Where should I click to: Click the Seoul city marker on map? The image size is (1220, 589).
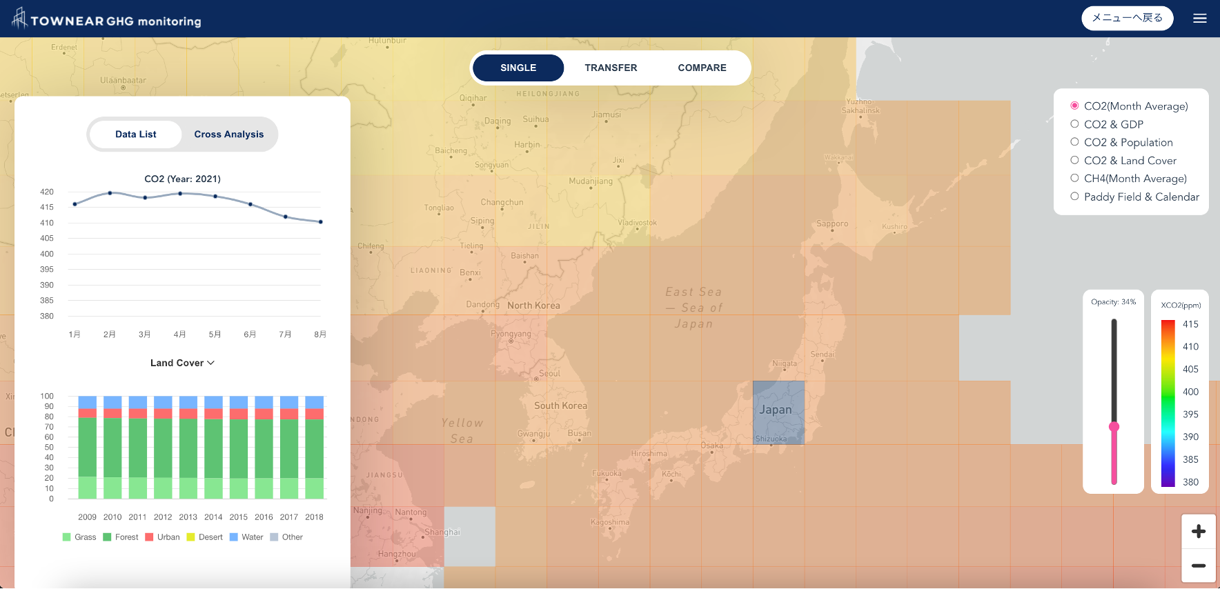click(536, 379)
